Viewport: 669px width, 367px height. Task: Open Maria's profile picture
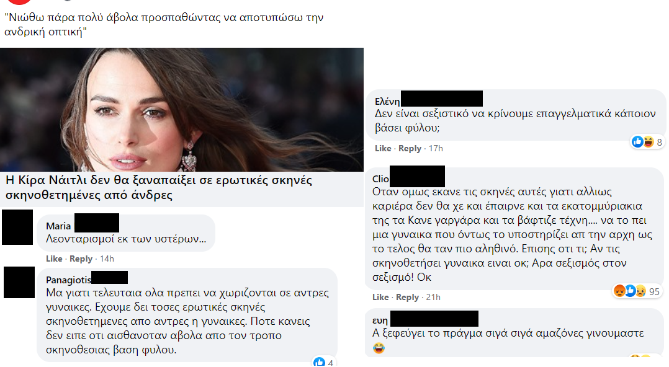[17, 227]
